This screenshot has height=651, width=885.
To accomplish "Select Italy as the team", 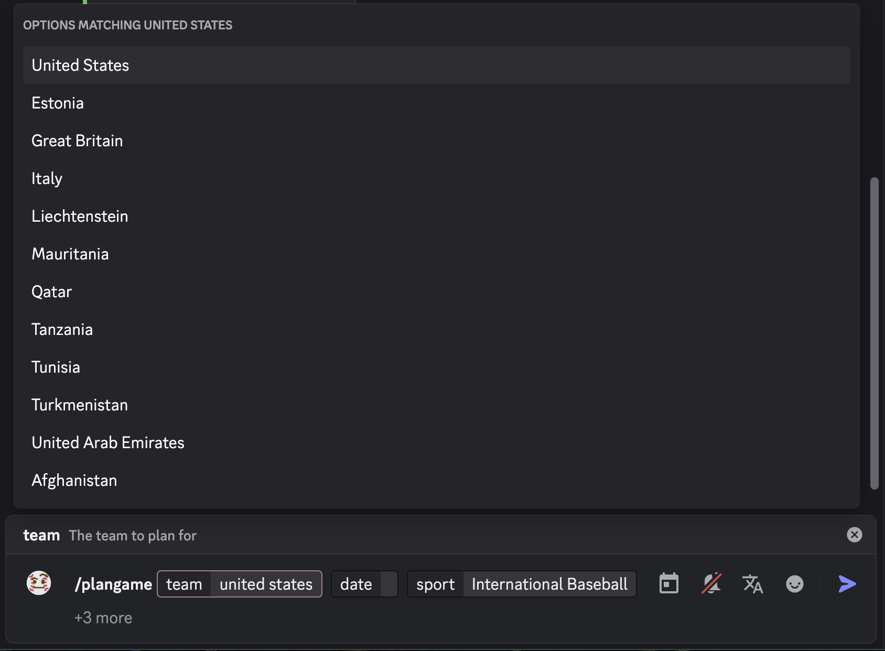I will point(47,179).
